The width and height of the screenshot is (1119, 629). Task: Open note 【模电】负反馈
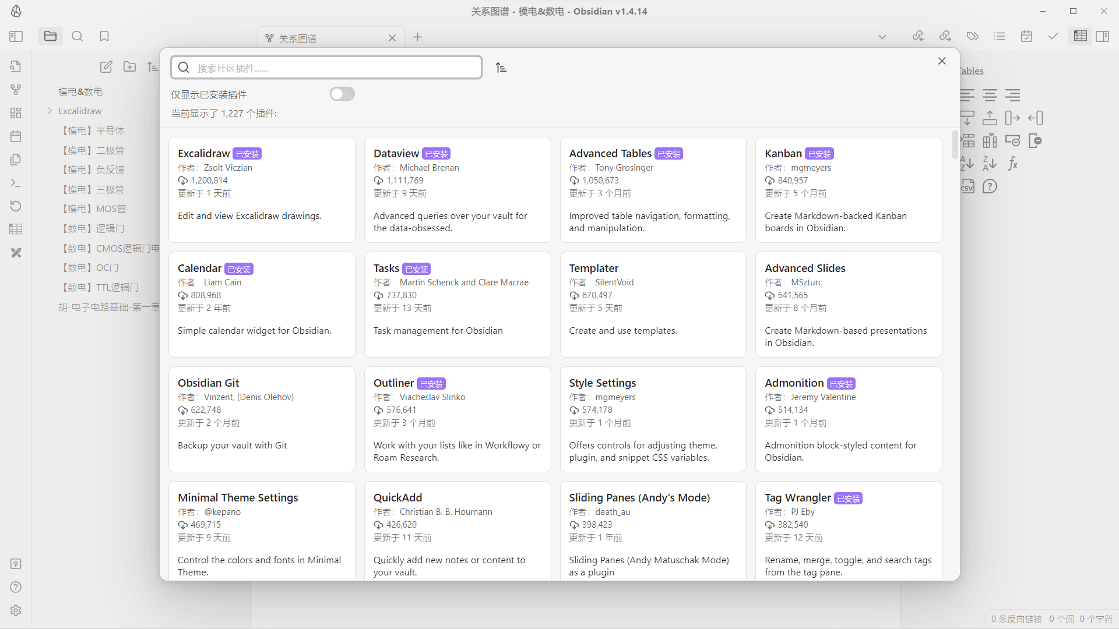tap(92, 169)
